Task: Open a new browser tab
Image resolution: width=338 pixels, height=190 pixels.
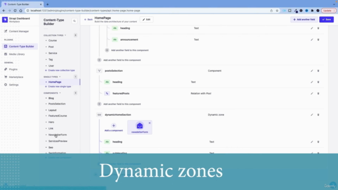Action: (x=48, y=4)
